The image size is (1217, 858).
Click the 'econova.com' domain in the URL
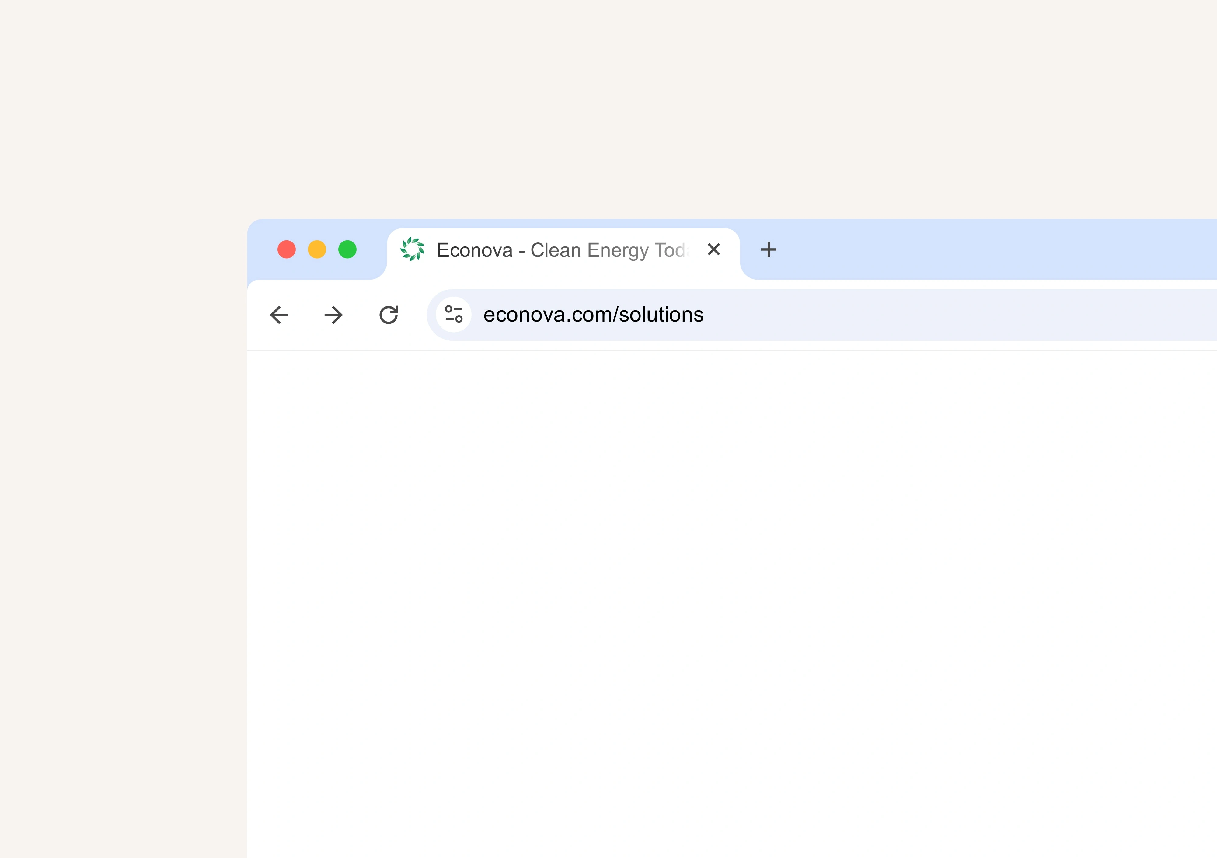pos(547,315)
